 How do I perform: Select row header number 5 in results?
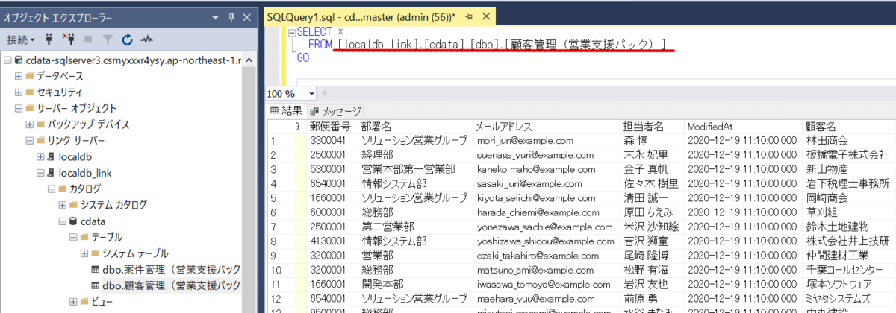282,197
